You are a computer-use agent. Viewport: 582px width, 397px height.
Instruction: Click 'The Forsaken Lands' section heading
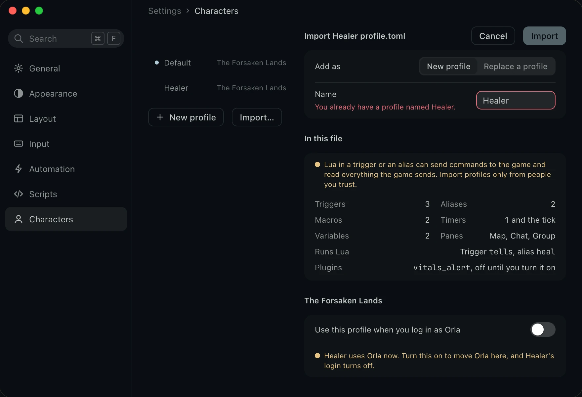pyautogui.click(x=343, y=301)
